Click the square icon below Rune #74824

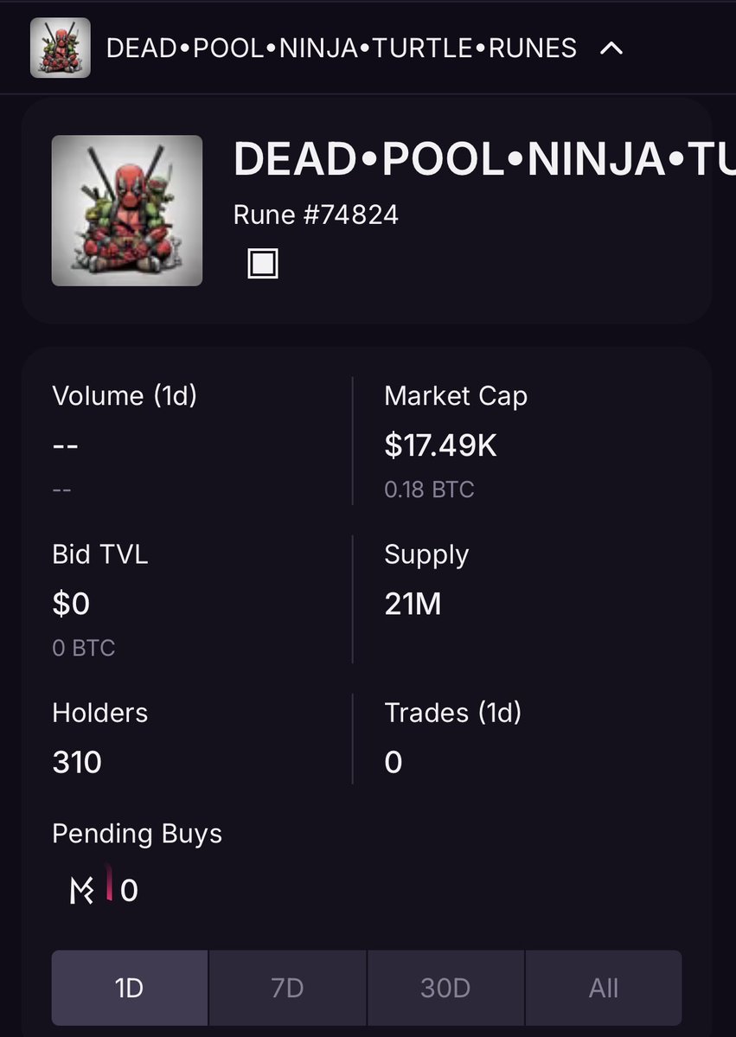click(x=263, y=263)
